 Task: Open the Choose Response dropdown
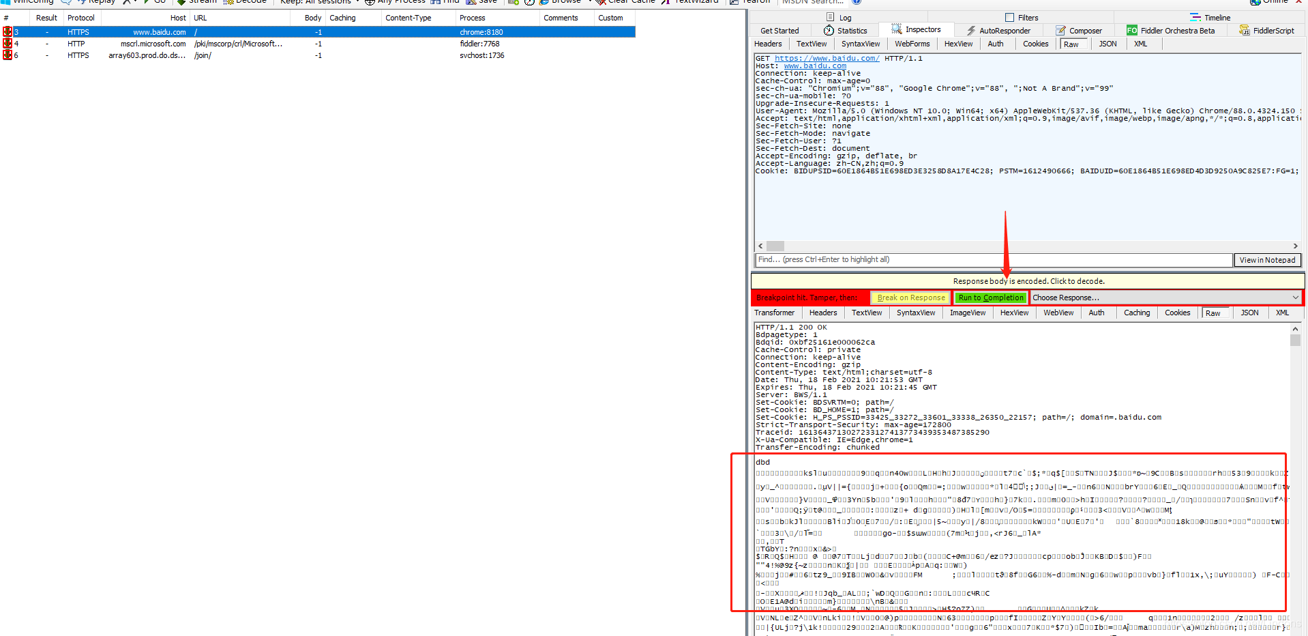pyautogui.click(x=1165, y=298)
